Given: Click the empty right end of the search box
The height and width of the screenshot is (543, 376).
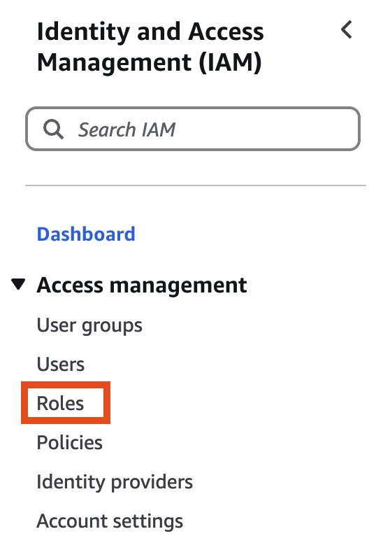Looking at the screenshot, I should [311, 129].
